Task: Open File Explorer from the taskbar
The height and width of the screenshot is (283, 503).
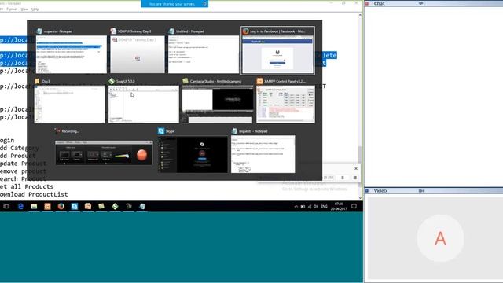Action: pyautogui.click(x=34, y=206)
